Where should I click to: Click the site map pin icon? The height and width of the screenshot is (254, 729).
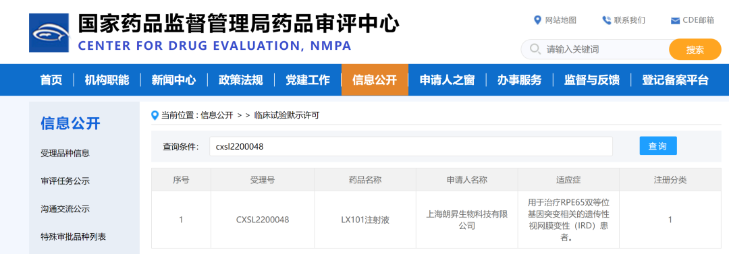click(x=537, y=20)
